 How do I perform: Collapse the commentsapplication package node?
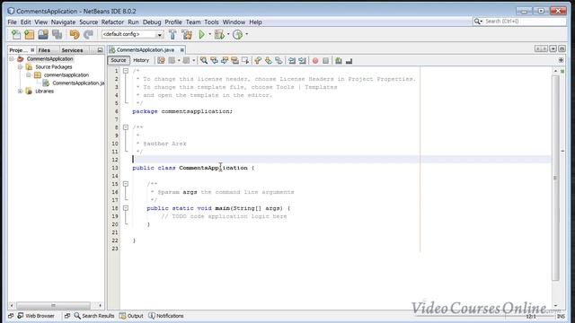29,75
